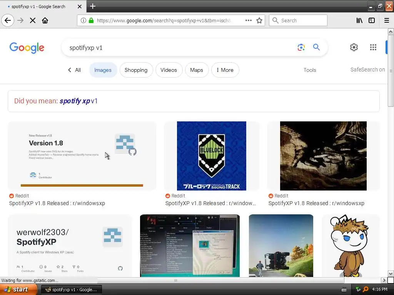Viewport: 394px width, 295px height.
Task: Click the Google logo
Action: coord(27,48)
